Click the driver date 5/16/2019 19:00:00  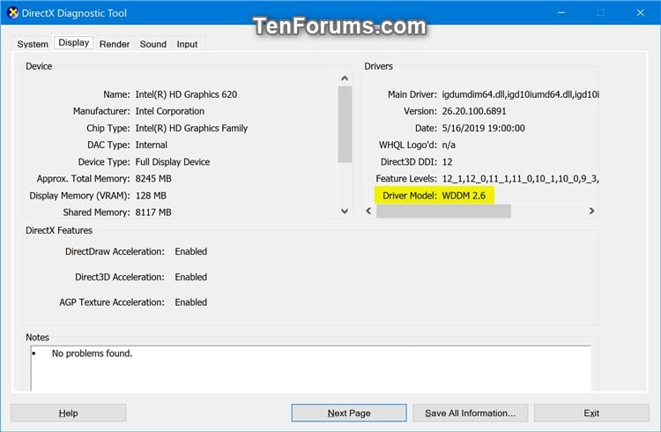(x=483, y=128)
